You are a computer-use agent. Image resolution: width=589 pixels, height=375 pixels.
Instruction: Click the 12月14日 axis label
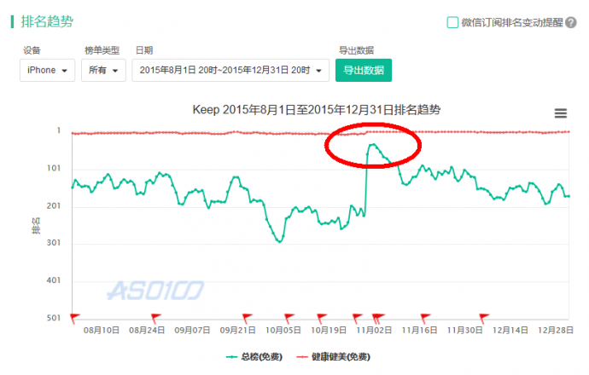pos(510,331)
